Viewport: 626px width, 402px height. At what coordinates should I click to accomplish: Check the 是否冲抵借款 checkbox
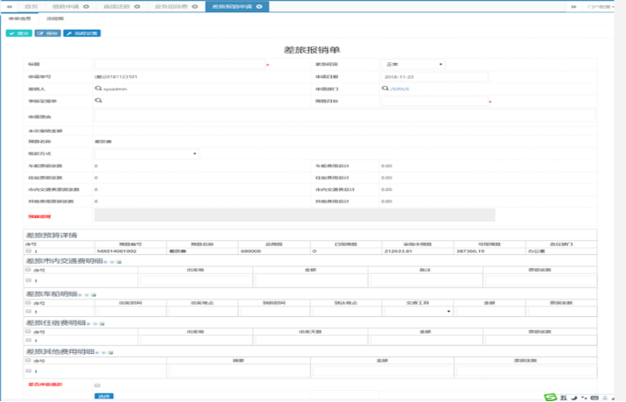click(x=97, y=384)
